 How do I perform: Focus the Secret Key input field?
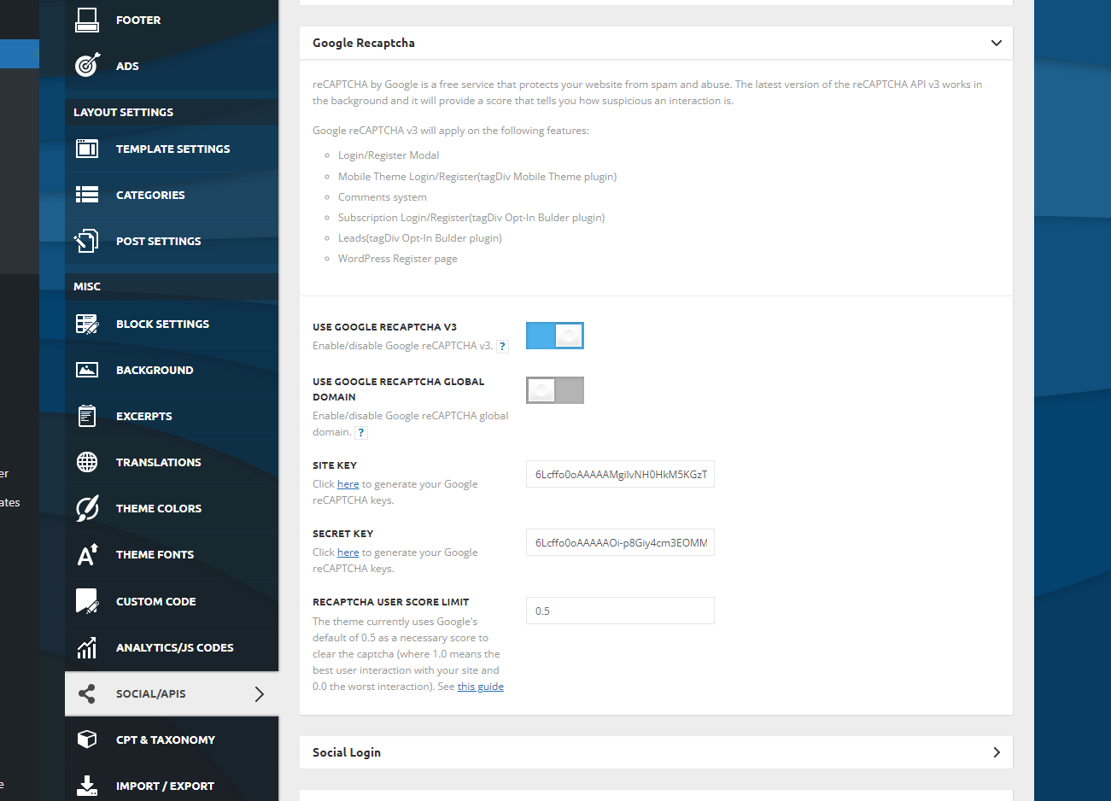(620, 542)
